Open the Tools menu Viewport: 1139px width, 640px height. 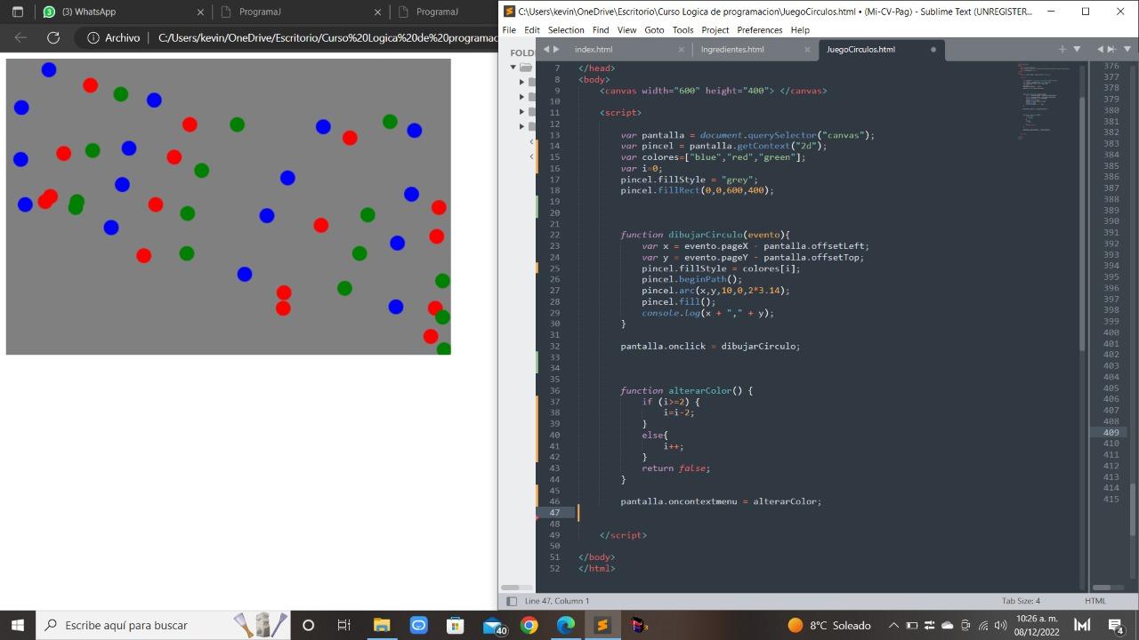point(683,30)
